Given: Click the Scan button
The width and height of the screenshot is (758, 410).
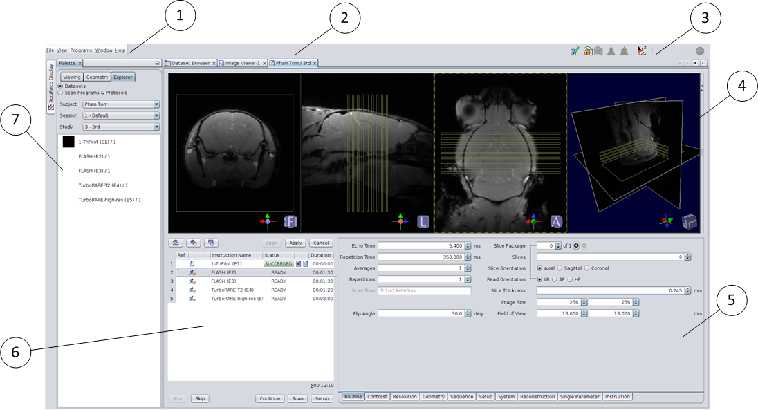Looking at the screenshot, I should [298, 398].
